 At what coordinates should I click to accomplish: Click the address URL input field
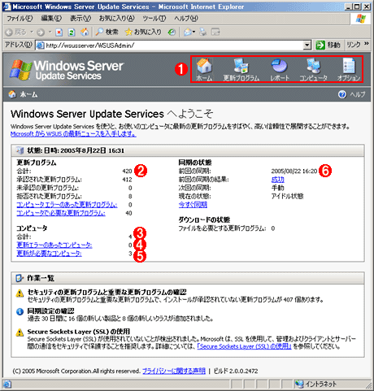pyautogui.click(x=173, y=45)
